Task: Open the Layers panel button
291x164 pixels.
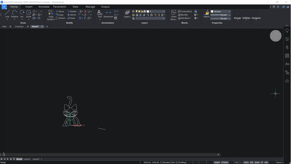Action: tap(127, 14)
